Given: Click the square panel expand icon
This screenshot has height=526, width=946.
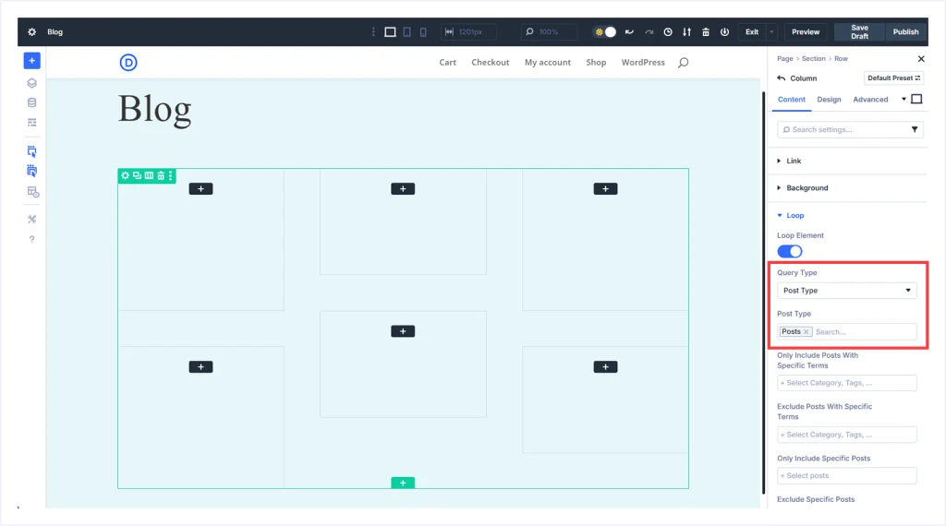Looking at the screenshot, I should (x=916, y=99).
